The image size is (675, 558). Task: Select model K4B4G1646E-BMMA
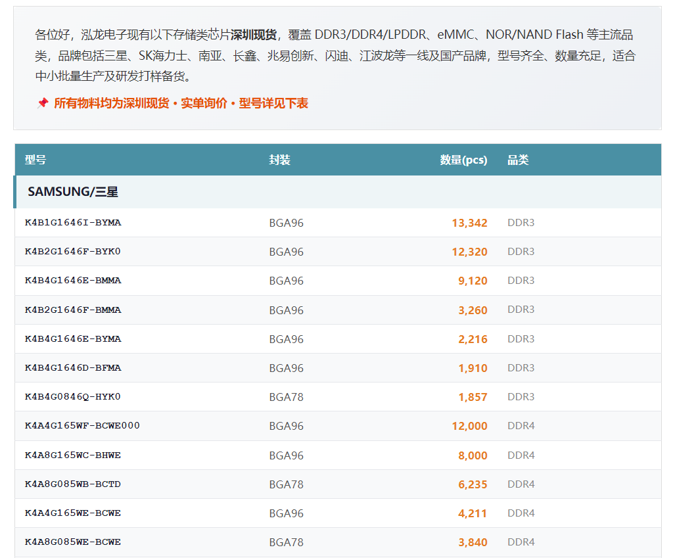(x=73, y=280)
